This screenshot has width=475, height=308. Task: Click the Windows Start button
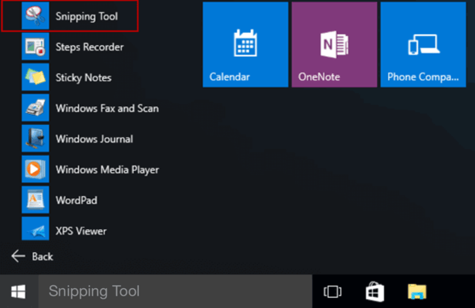tap(18, 291)
